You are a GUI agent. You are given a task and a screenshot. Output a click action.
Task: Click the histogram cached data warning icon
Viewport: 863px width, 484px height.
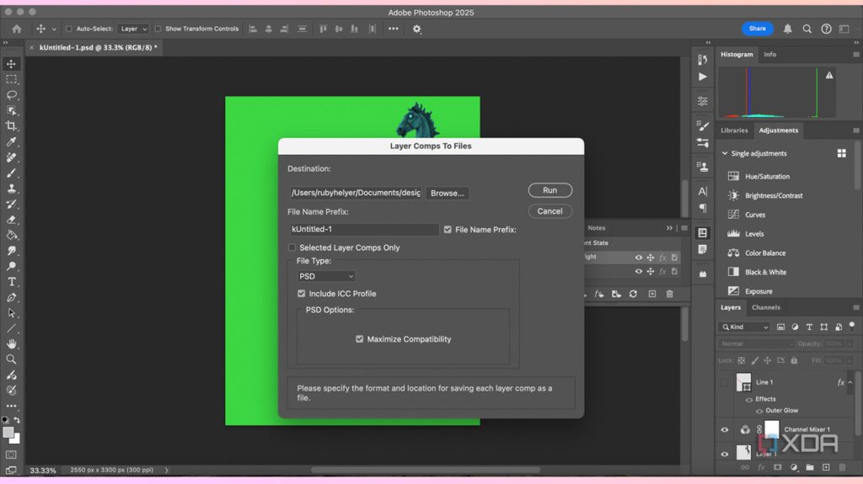pos(829,76)
